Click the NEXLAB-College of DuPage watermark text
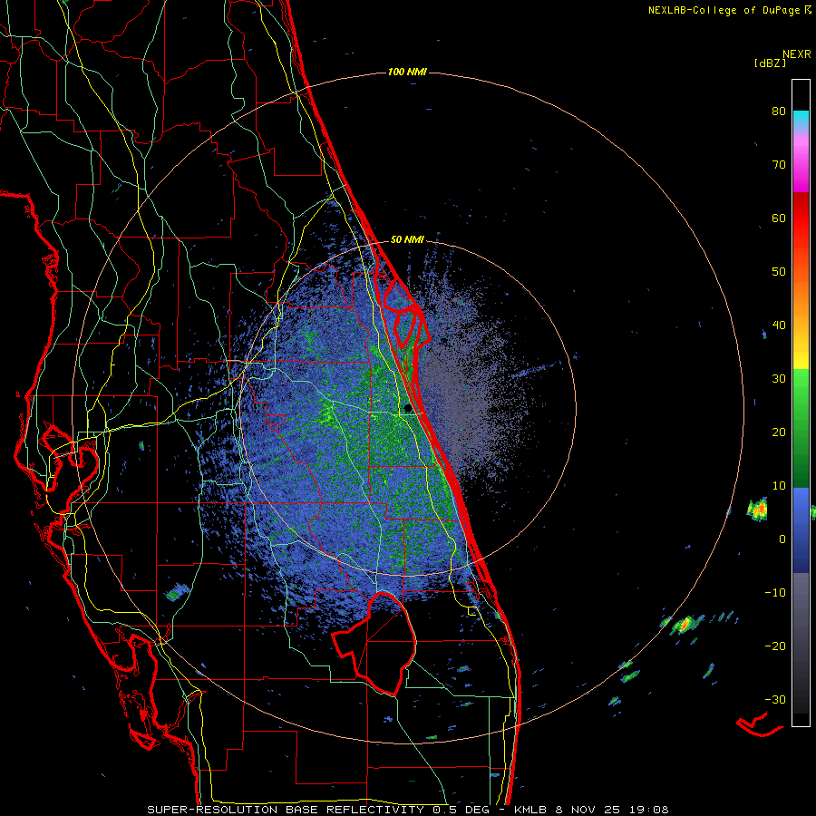Image resolution: width=816 pixels, height=816 pixels. tap(725, 10)
